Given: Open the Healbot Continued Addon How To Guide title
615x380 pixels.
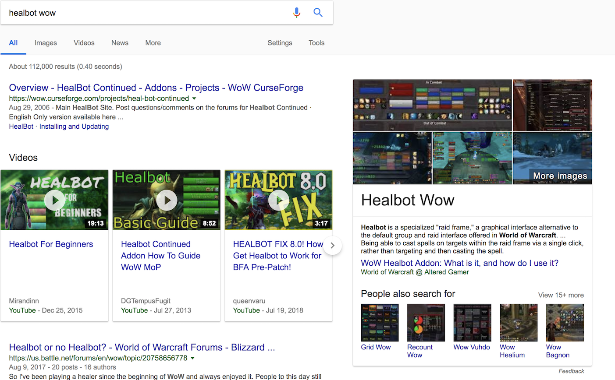Looking at the screenshot, I should pyautogui.click(x=160, y=256).
